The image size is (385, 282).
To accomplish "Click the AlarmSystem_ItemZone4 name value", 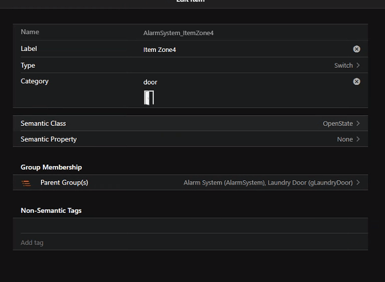I will tap(179, 33).
